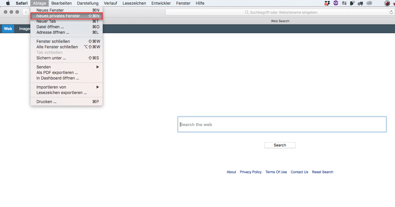The image size is (395, 207).
Task: Select Fenster schließen
Action: coord(67,41)
